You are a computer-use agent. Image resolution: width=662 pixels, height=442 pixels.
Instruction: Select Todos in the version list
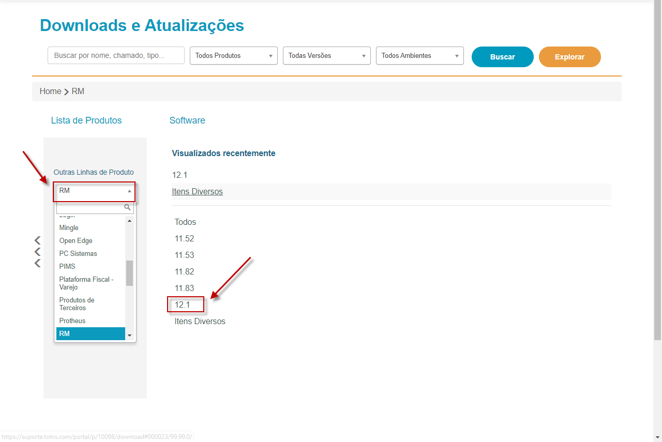[x=185, y=222]
